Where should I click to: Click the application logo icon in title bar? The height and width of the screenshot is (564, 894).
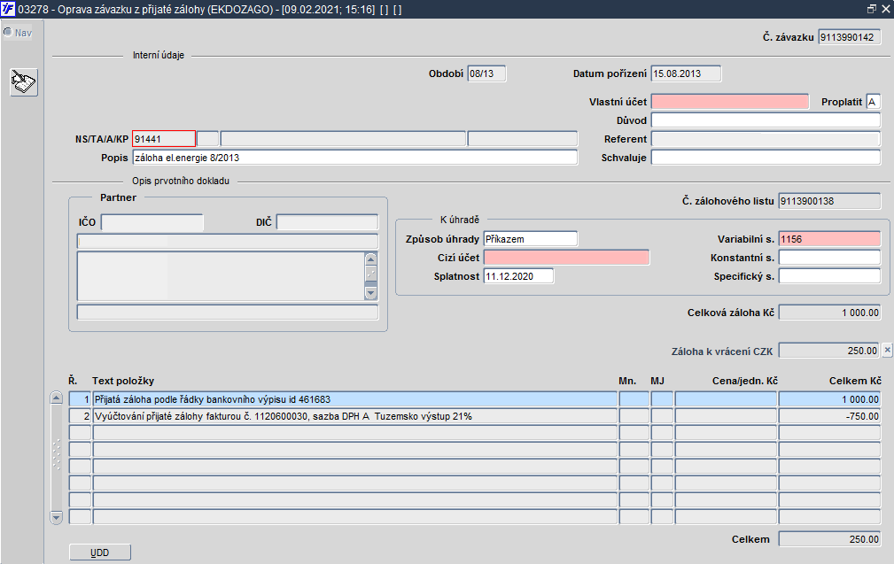[8, 9]
